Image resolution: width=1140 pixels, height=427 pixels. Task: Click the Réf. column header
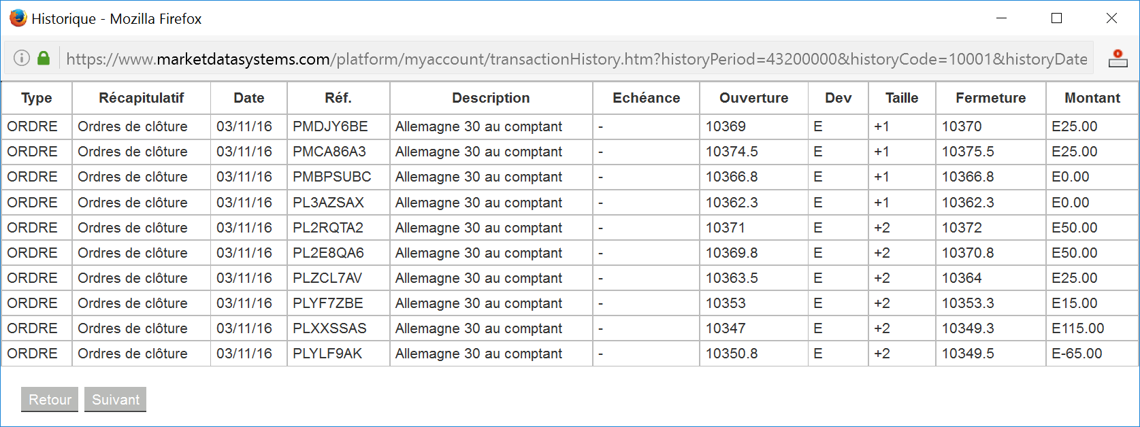click(x=338, y=98)
